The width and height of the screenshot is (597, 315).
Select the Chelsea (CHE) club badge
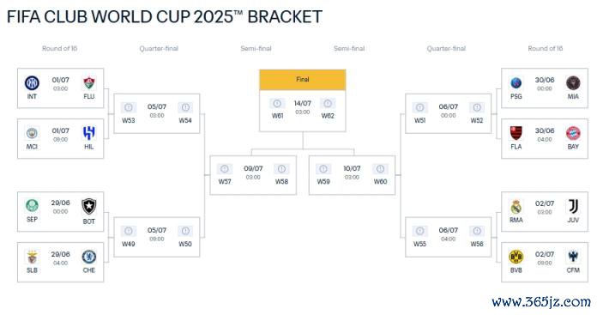(x=89, y=257)
